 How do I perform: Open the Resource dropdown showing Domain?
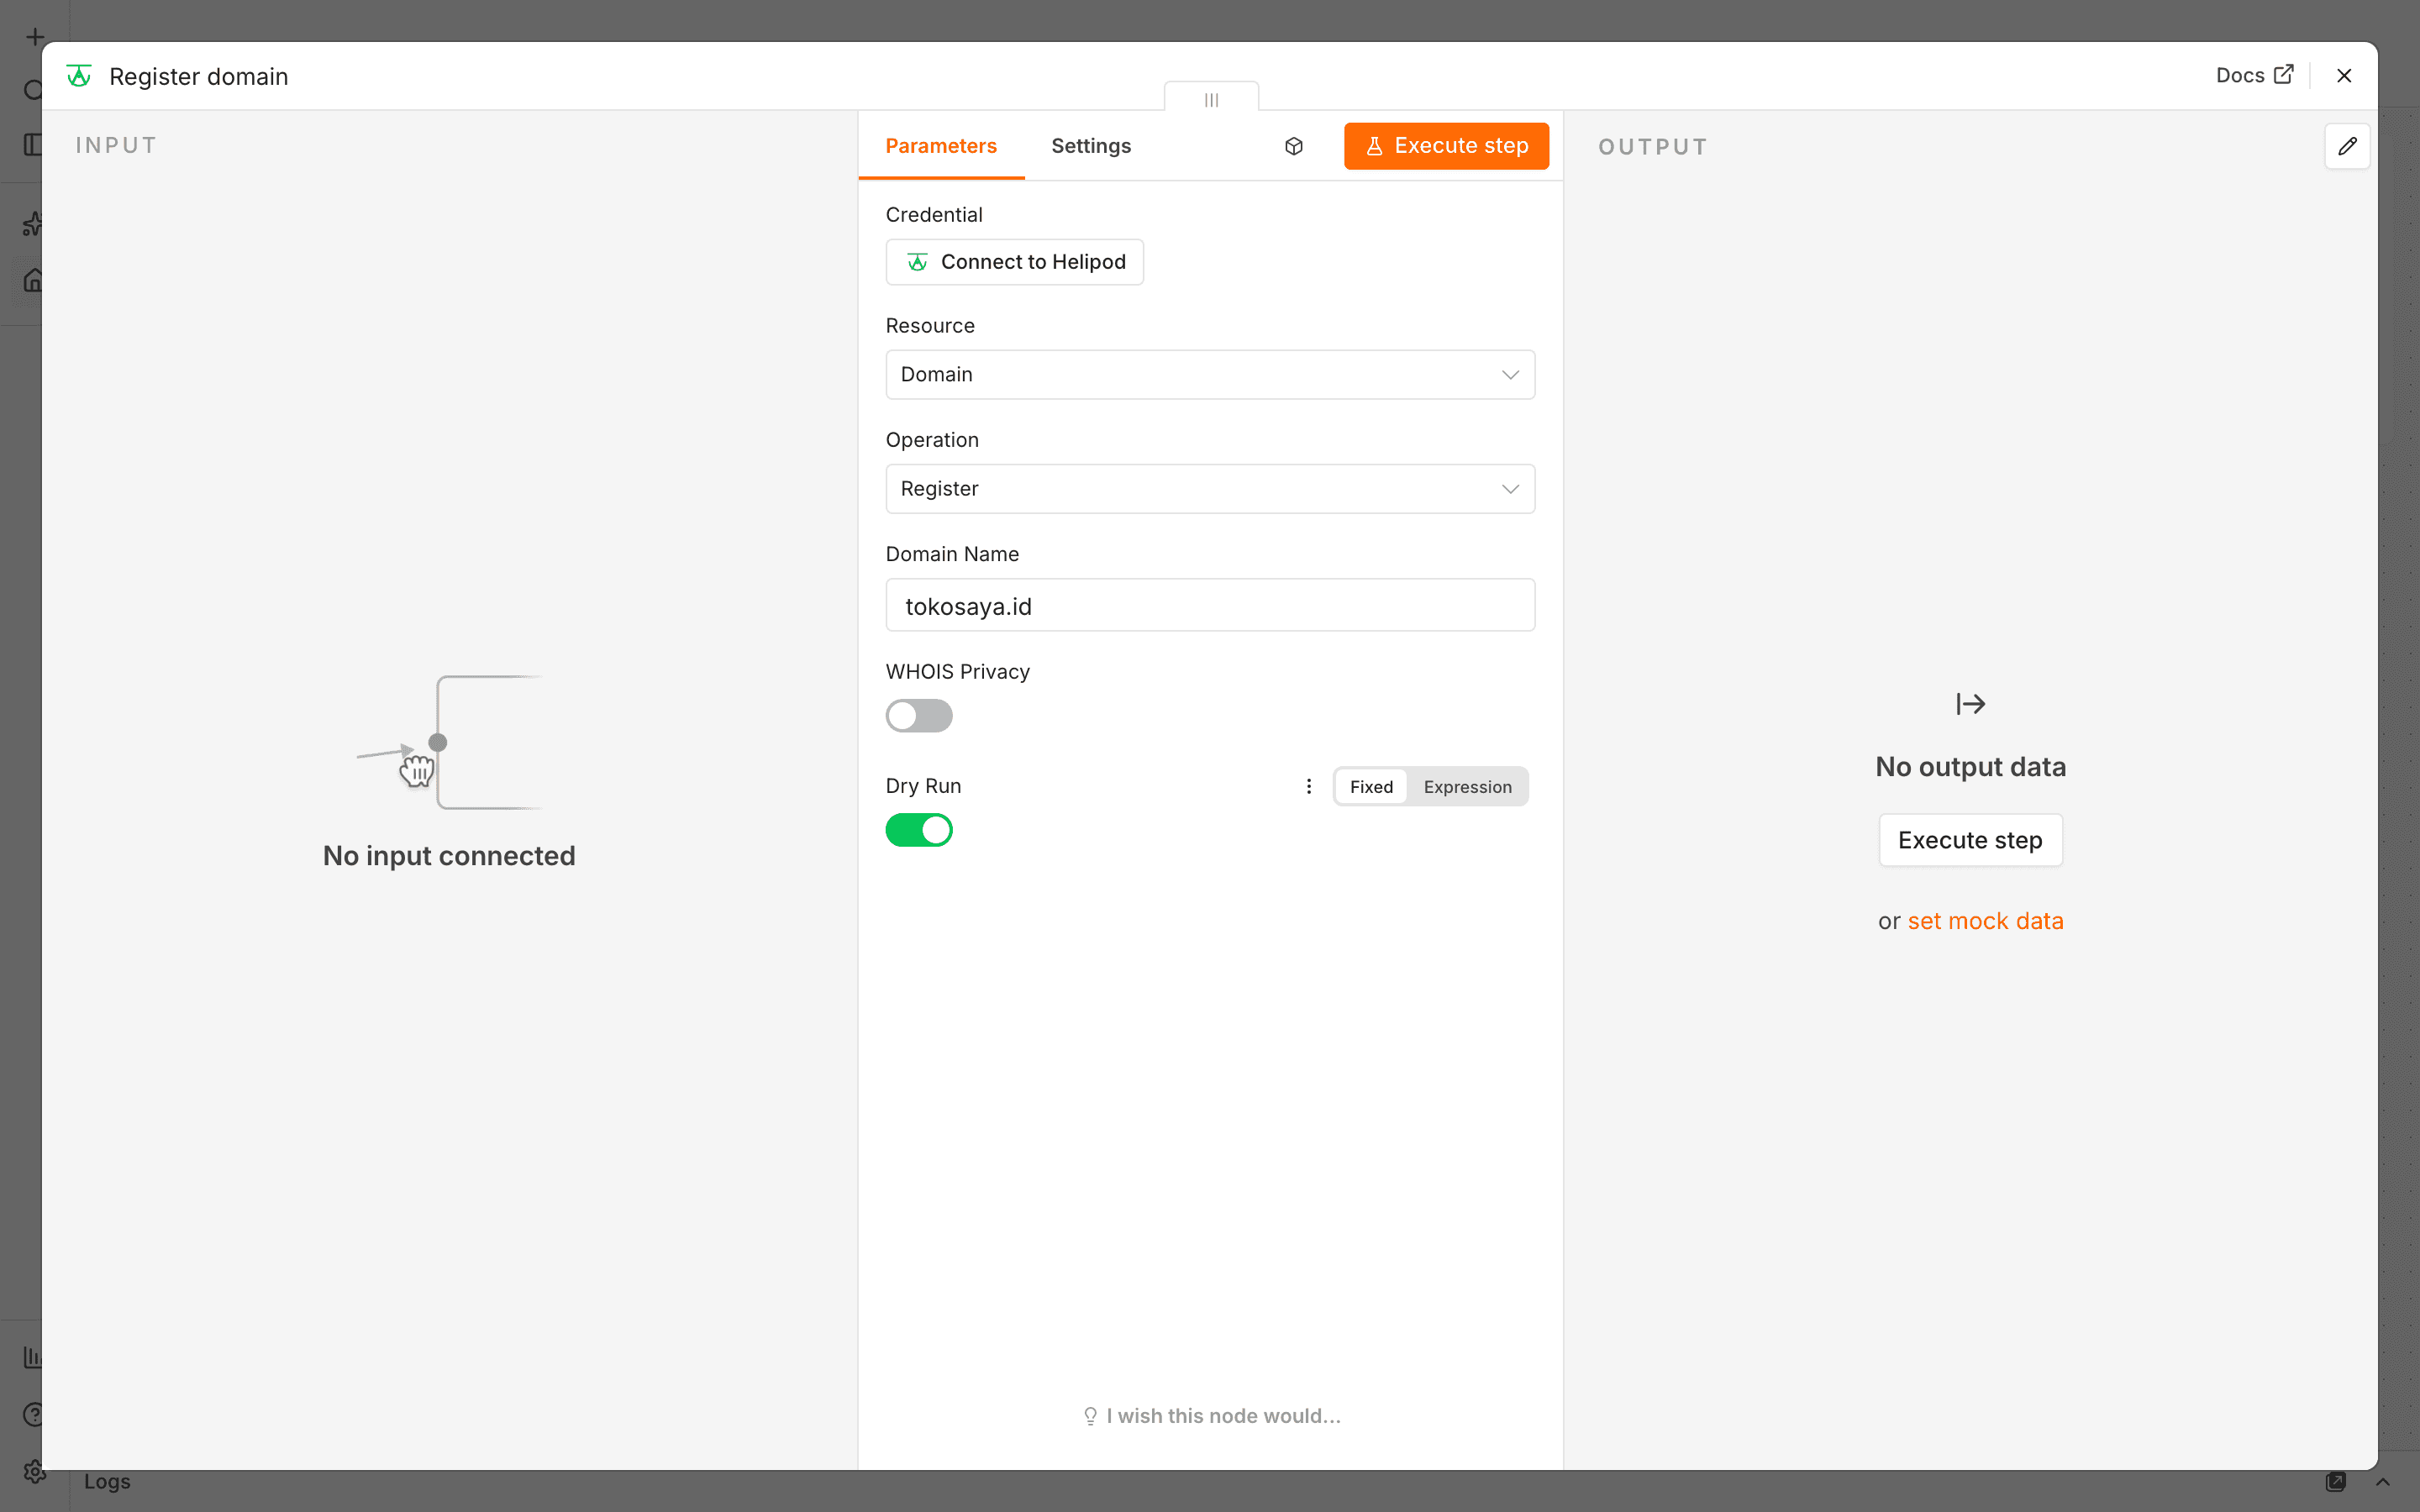[1210, 374]
